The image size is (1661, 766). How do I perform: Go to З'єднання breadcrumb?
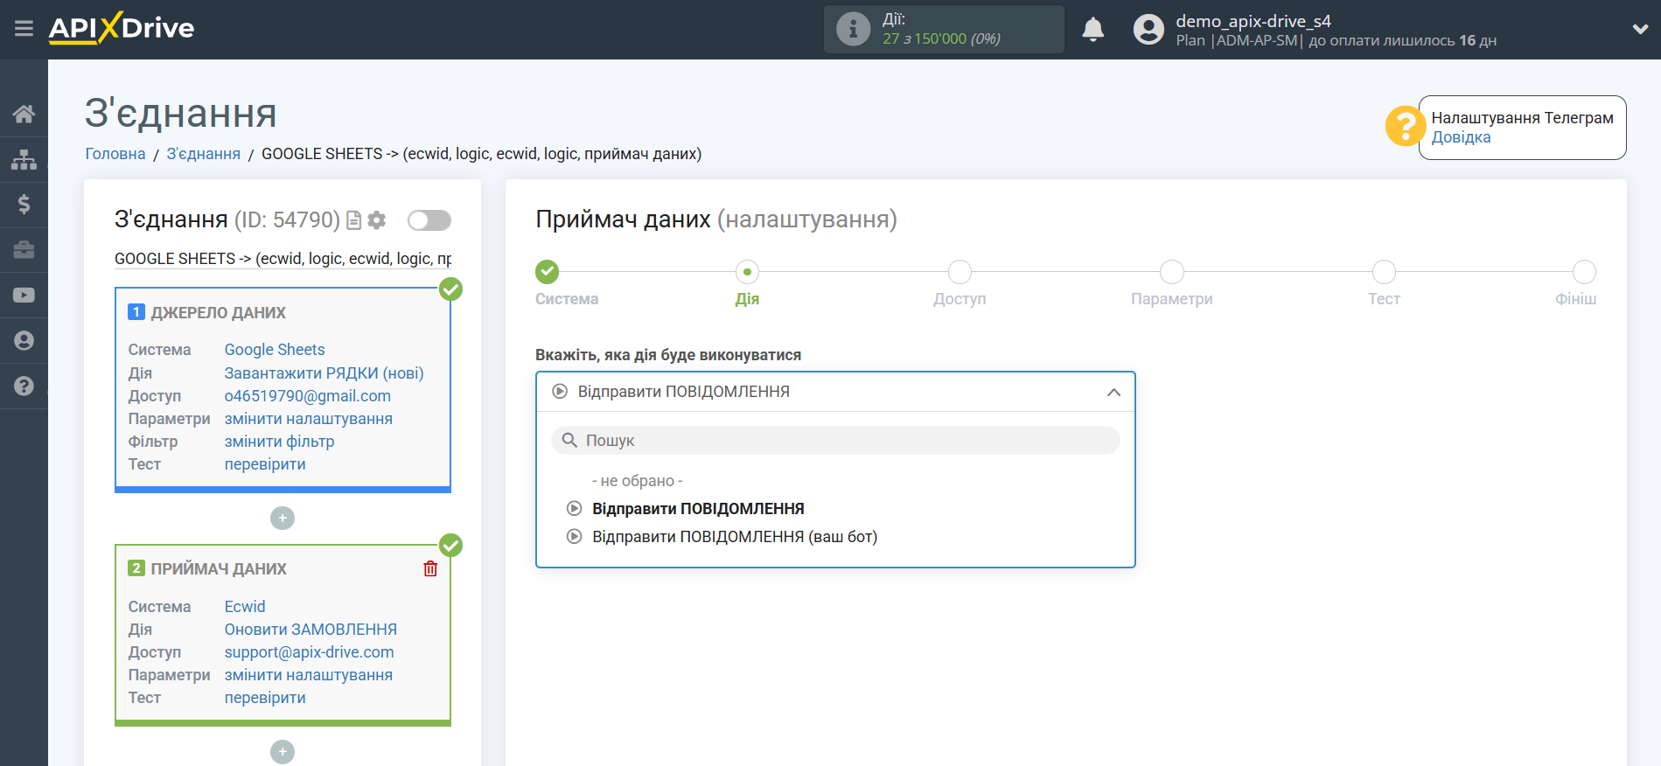click(x=204, y=154)
